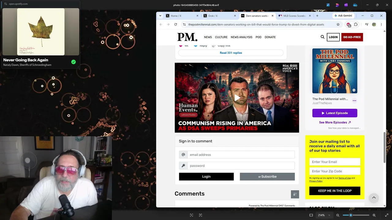
Task: Click the or Subscribe button
Action: (267, 177)
